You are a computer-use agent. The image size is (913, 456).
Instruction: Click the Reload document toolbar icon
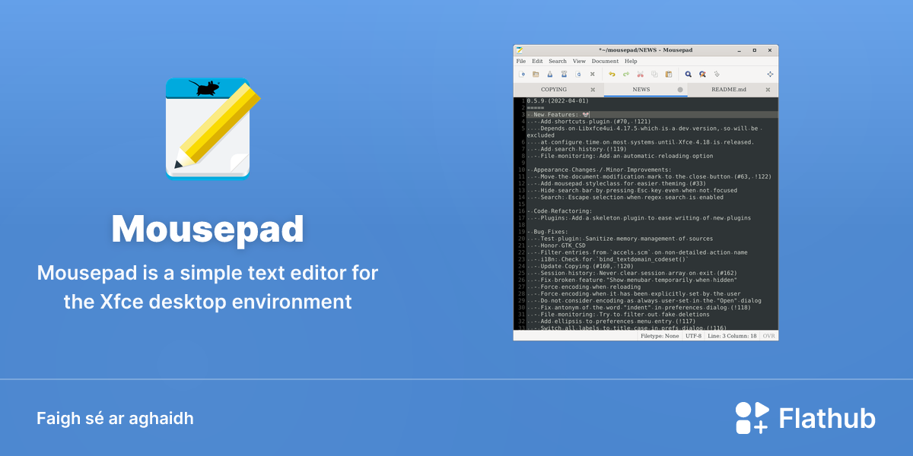(578, 74)
